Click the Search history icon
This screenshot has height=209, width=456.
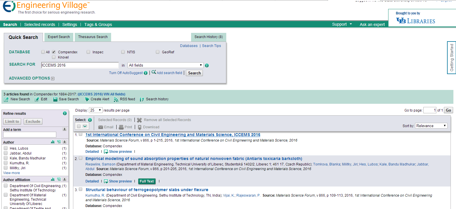pyautogui.click(x=142, y=99)
